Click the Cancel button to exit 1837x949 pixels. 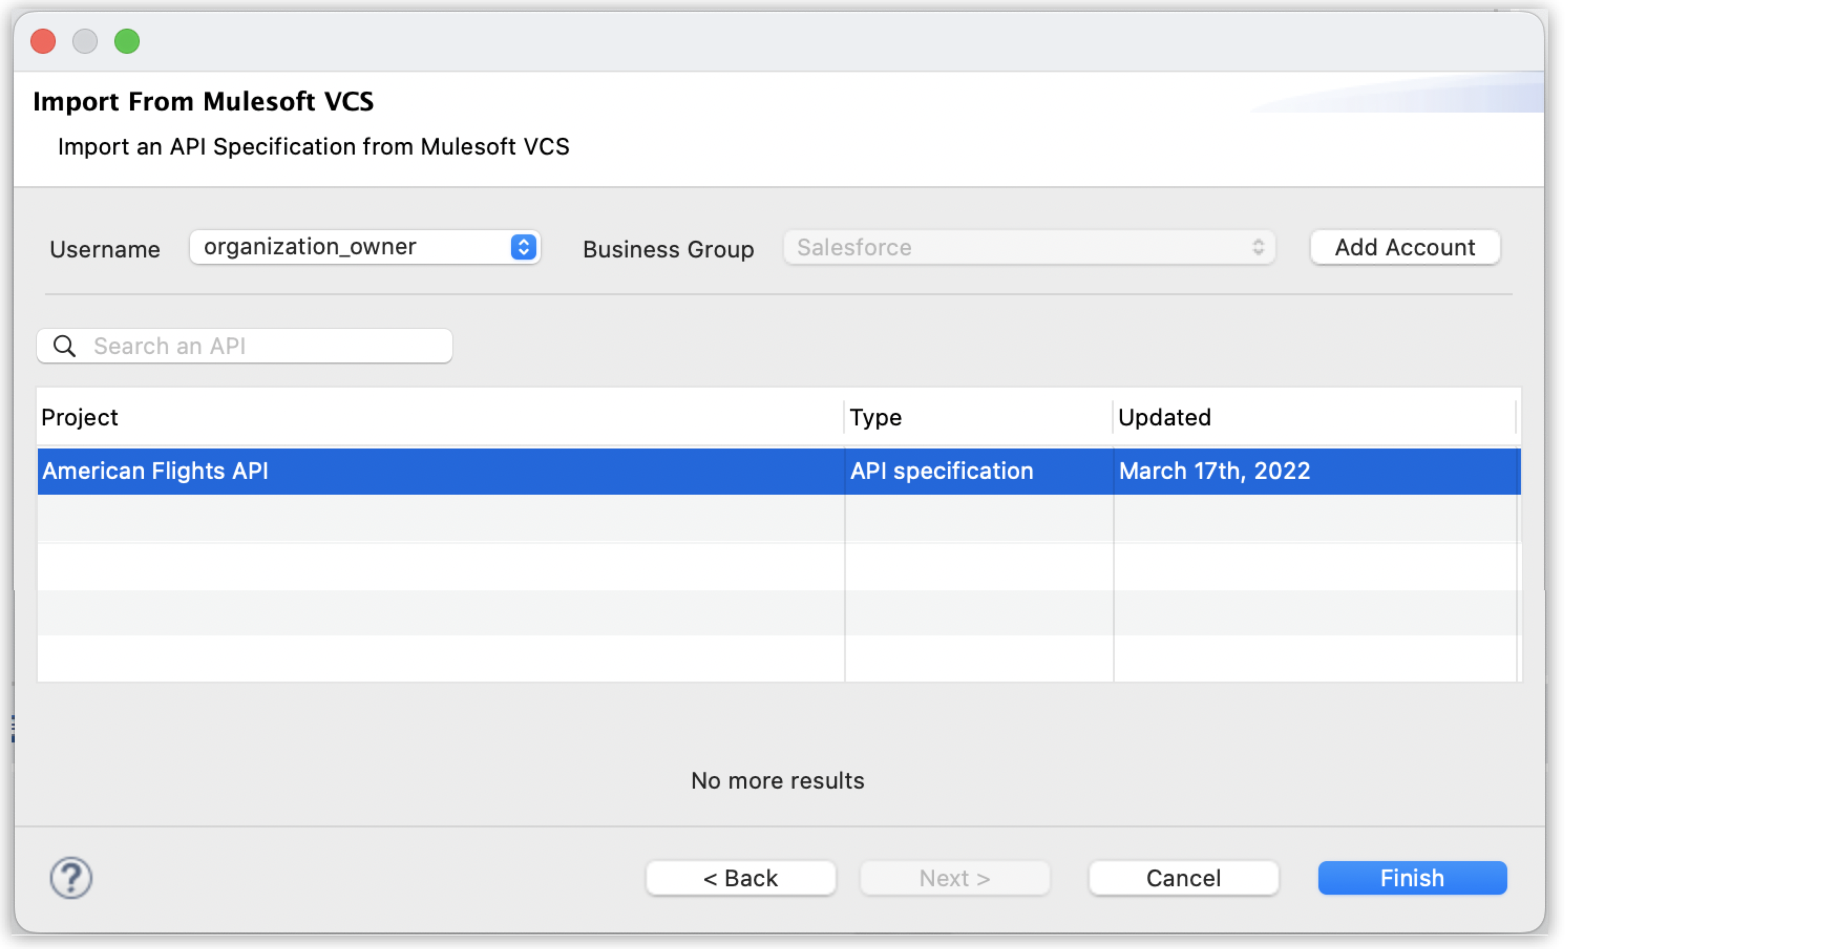(x=1184, y=878)
